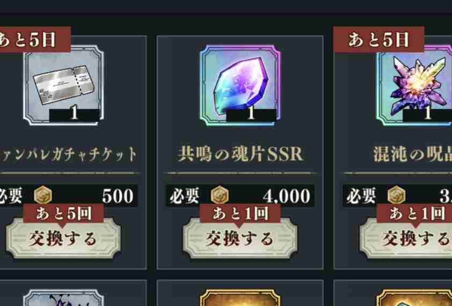Click 交換する button under gacha ticket
This screenshot has height=306, width=452.
click(x=63, y=238)
